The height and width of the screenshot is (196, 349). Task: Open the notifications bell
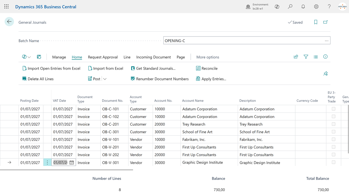tap(303, 7)
